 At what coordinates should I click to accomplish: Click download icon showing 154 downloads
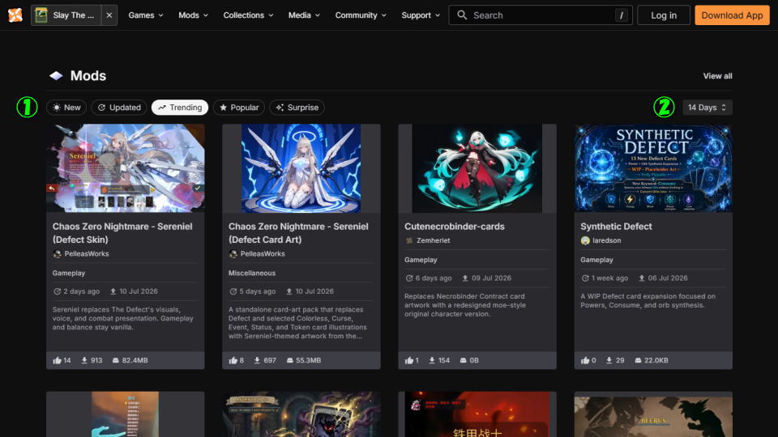(x=432, y=360)
